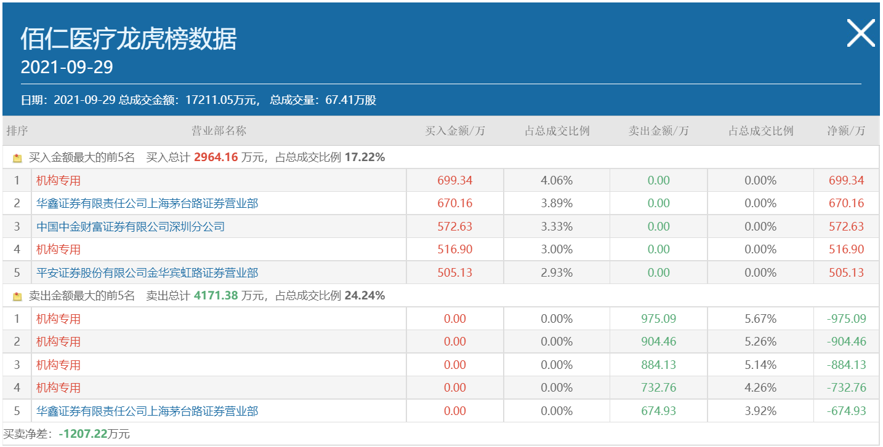The width and height of the screenshot is (883, 447).
Task: Open 华鑫证券上海茅台路 link in the sell list
Action: tap(147, 411)
